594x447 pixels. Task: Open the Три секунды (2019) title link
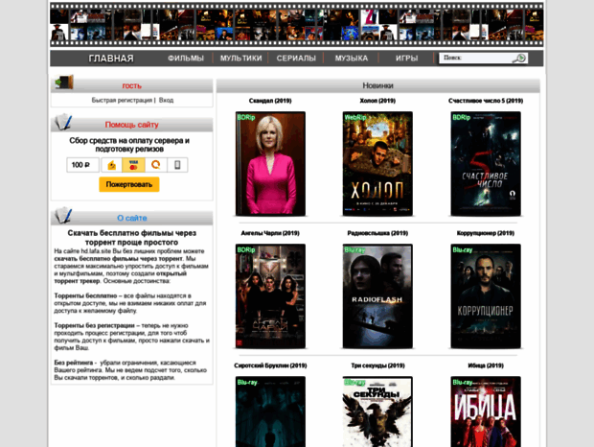pyautogui.click(x=377, y=365)
